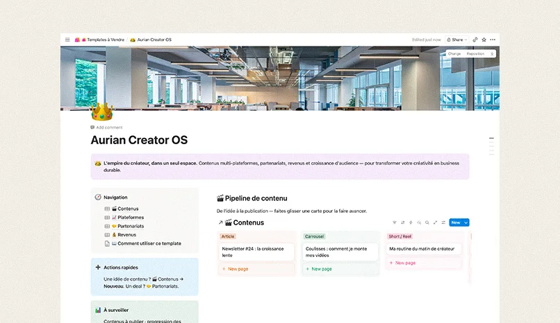
Task: Click the table icon beside Partenariats
Action: (107, 226)
